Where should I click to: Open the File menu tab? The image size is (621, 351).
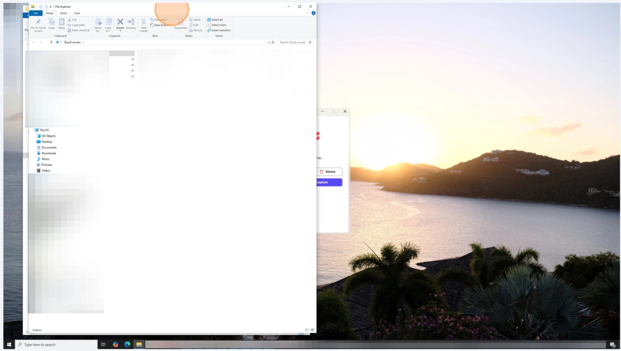coord(36,13)
